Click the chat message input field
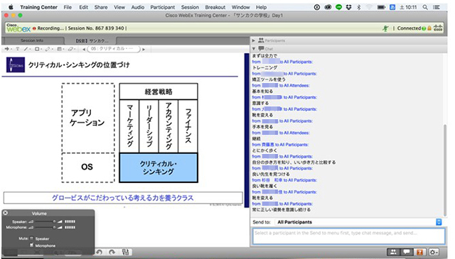Viewport: 455px width, 259px height. [348, 236]
